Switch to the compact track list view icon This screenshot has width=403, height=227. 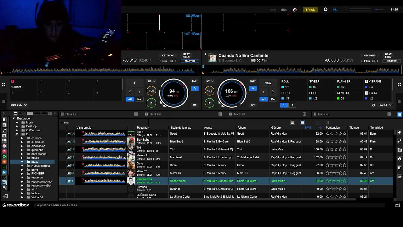coord(292,122)
